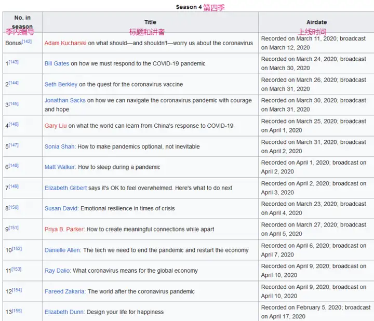Click 'The world after the coronavirus pandemic' title

click(141, 291)
